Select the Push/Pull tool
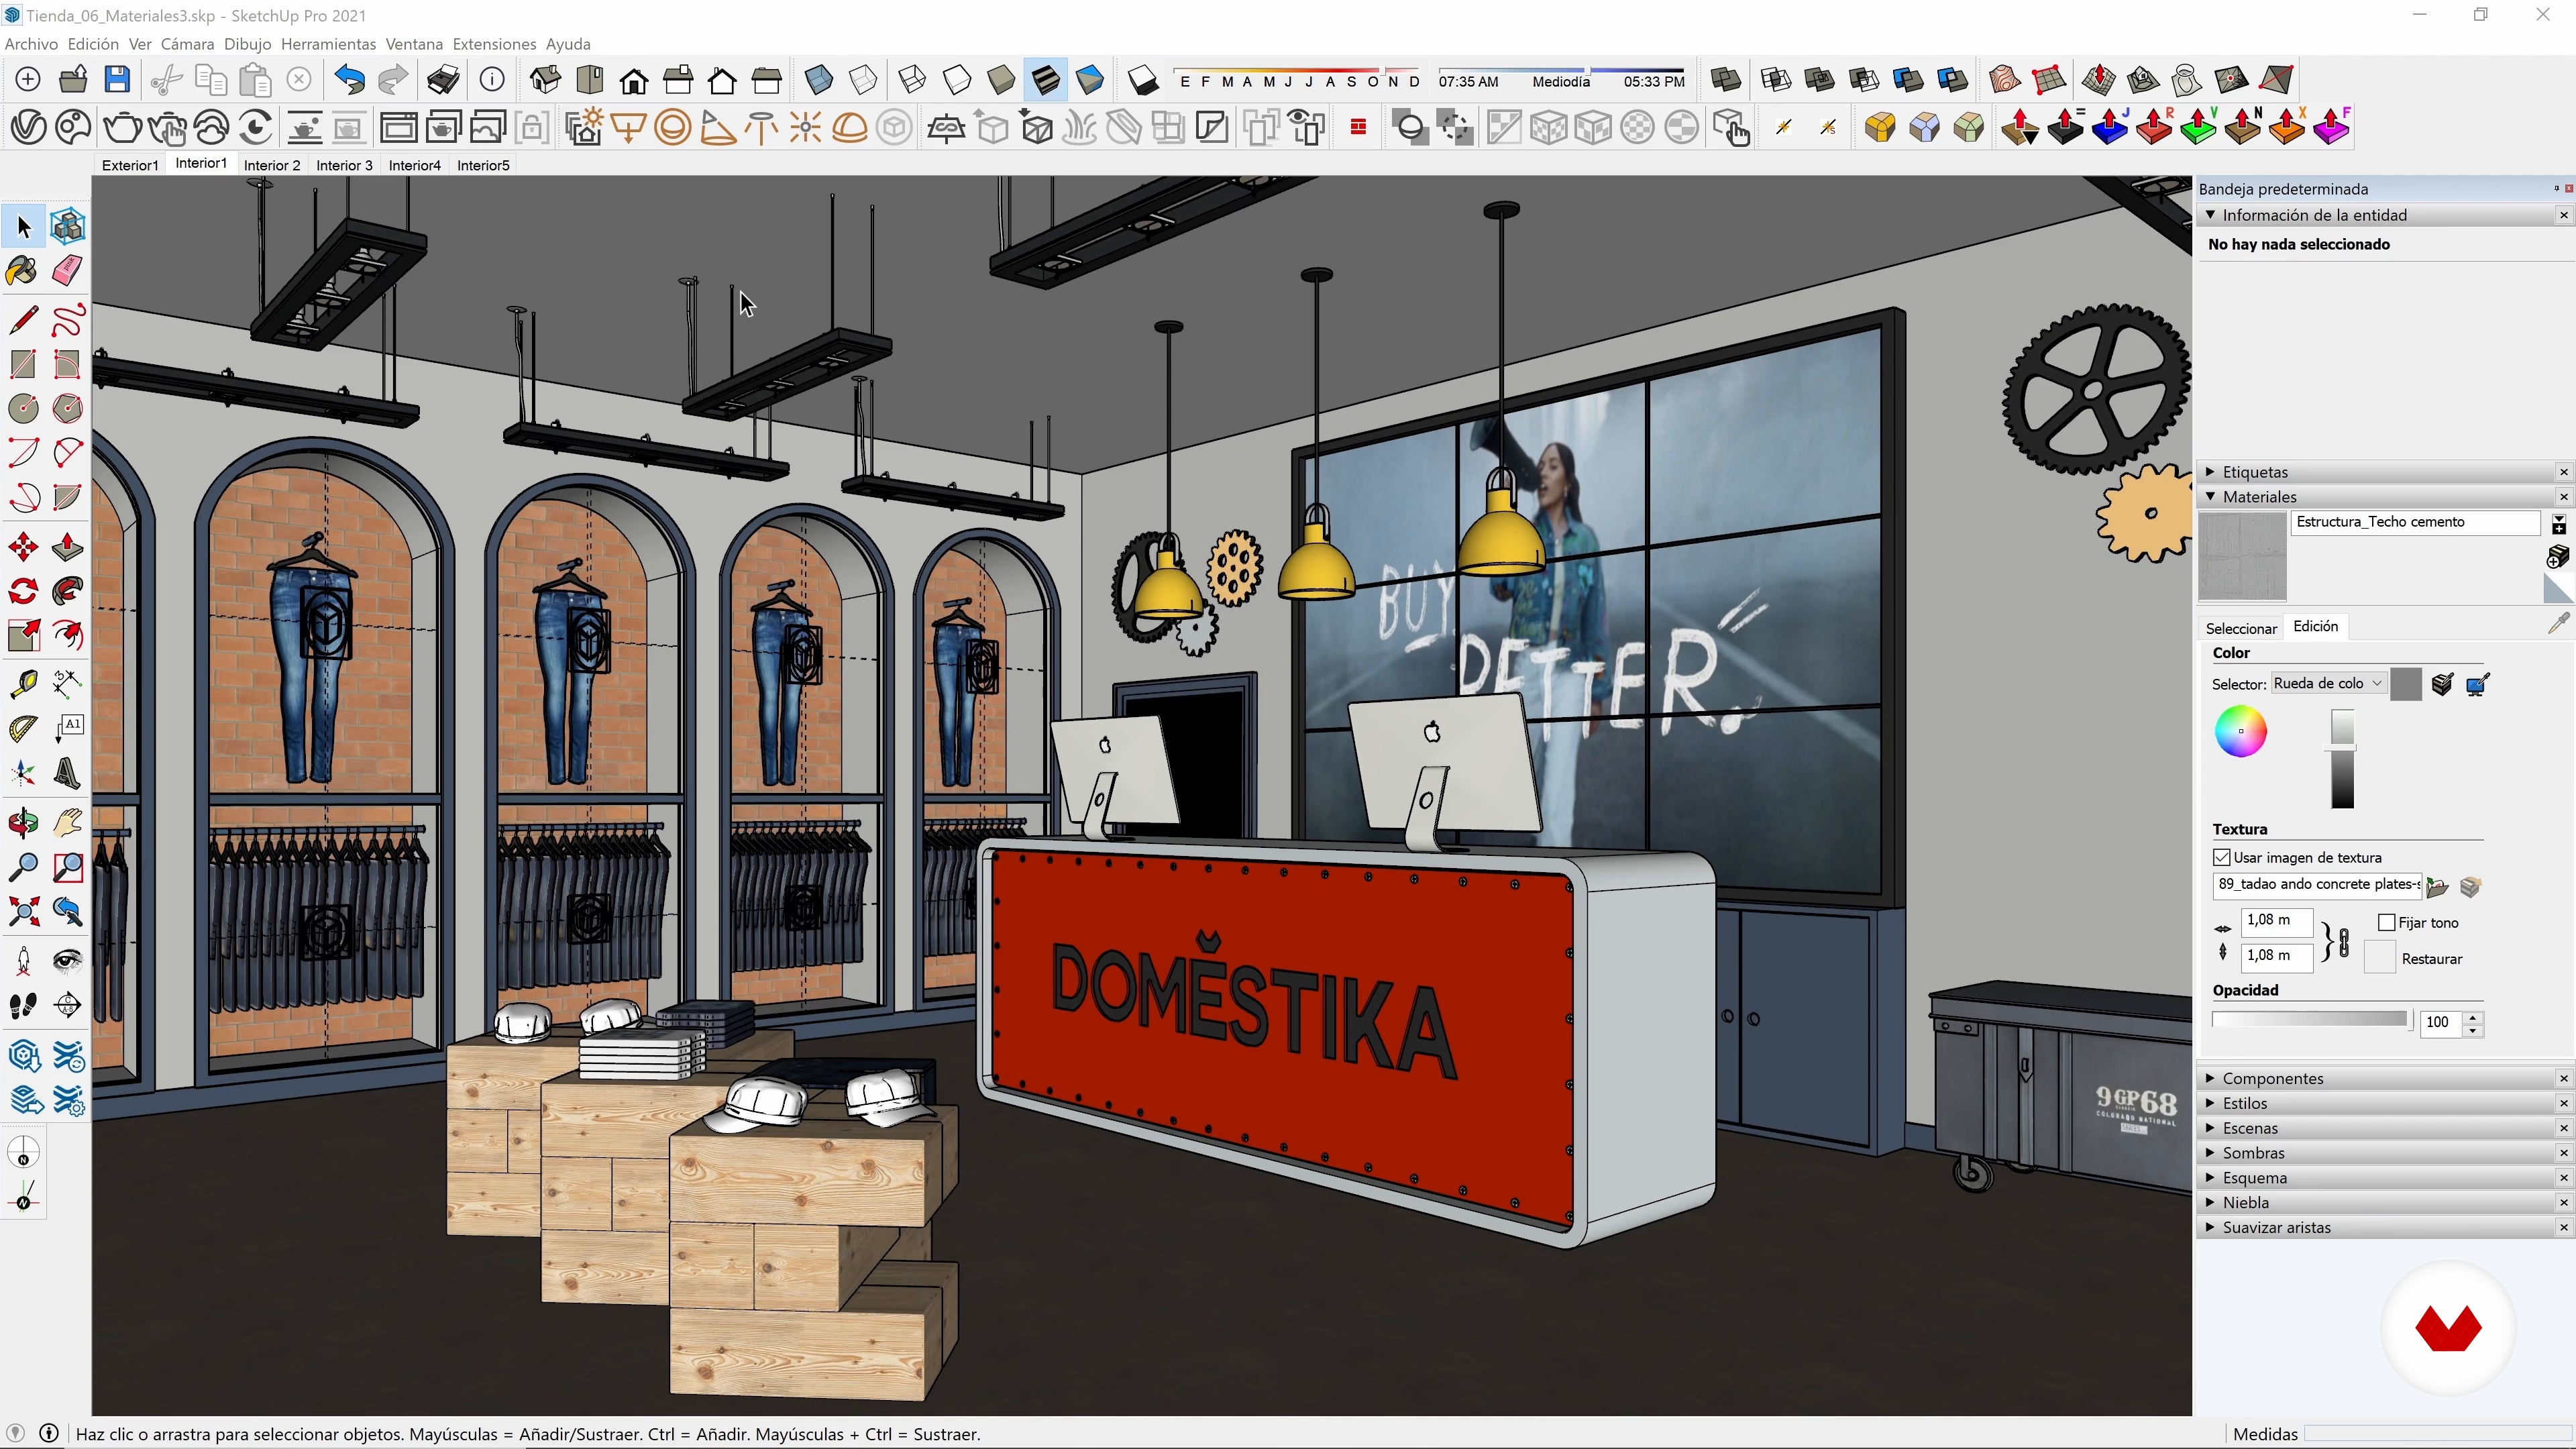Screen dimensions: 2576x1449 click(x=67, y=547)
